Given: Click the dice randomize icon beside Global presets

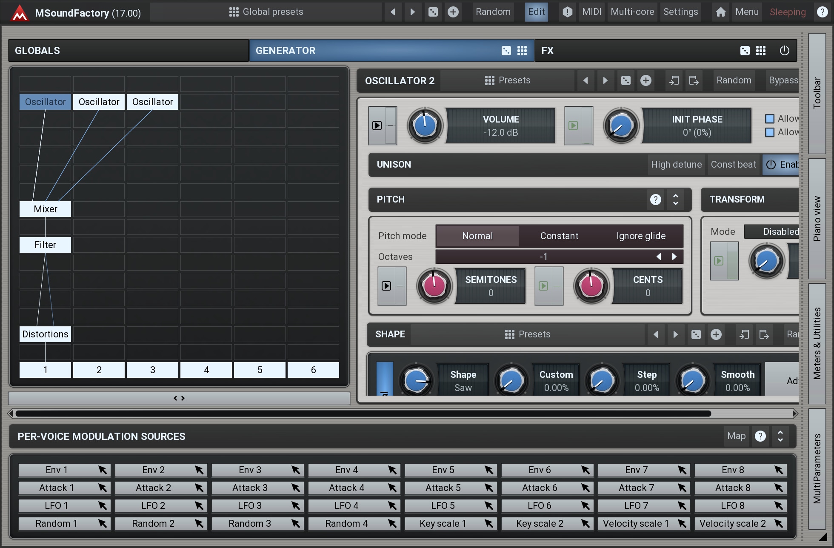Looking at the screenshot, I should [x=433, y=12].
